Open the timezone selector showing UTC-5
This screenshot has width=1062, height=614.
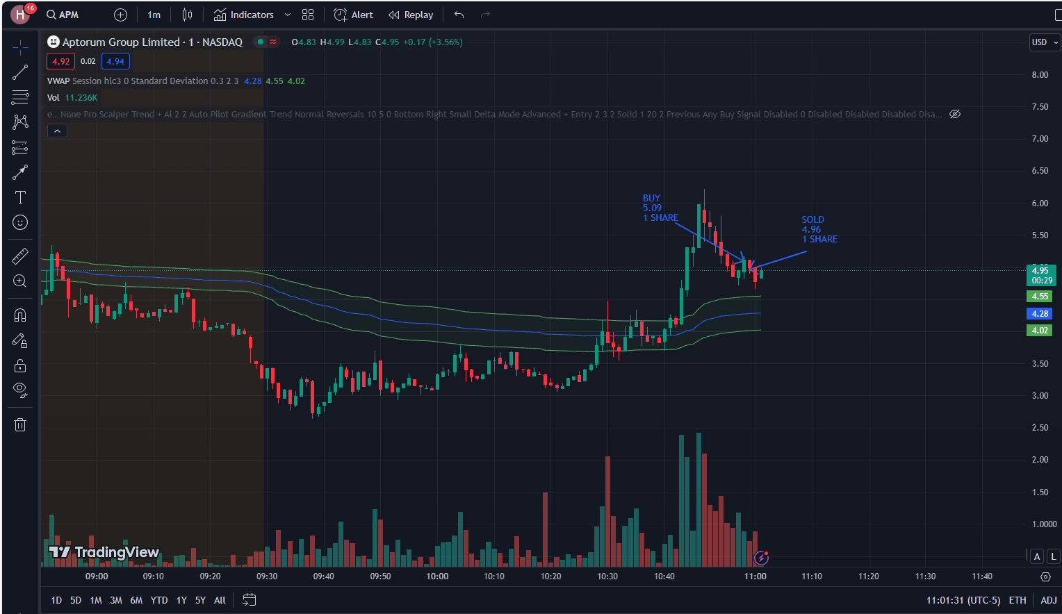[963, 600]
